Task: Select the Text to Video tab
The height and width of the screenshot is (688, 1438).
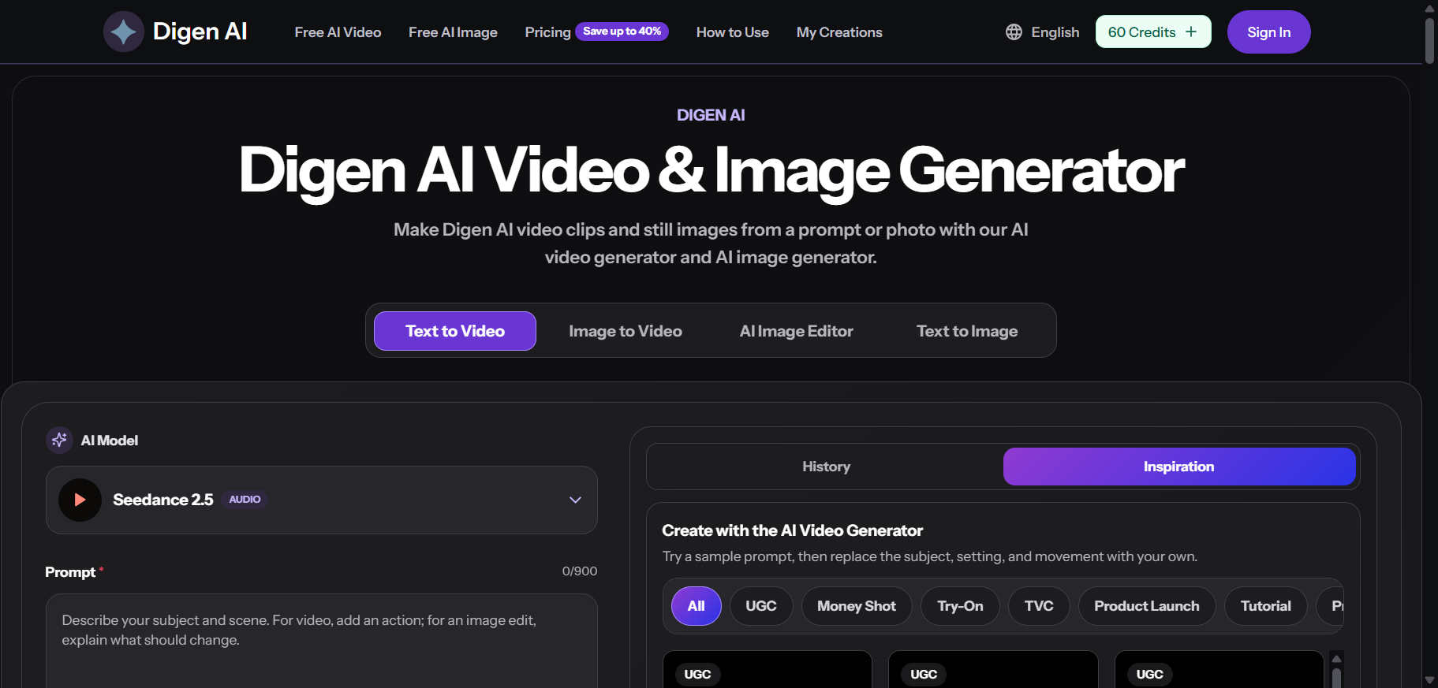Action: pos(455,331)
